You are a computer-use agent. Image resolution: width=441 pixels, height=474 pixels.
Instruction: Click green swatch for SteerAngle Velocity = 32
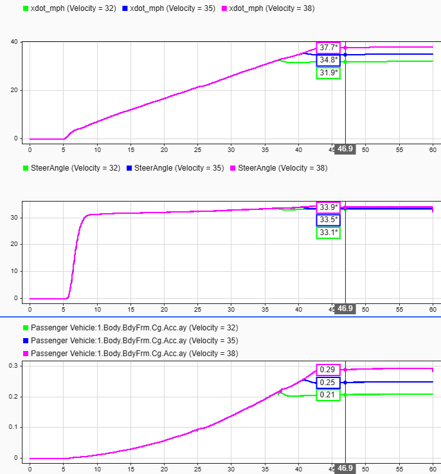click(x=26, y=168)
